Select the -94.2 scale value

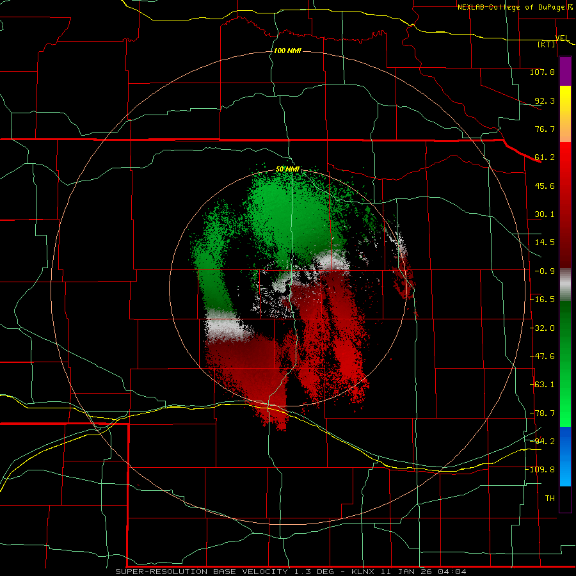[542, 442]
